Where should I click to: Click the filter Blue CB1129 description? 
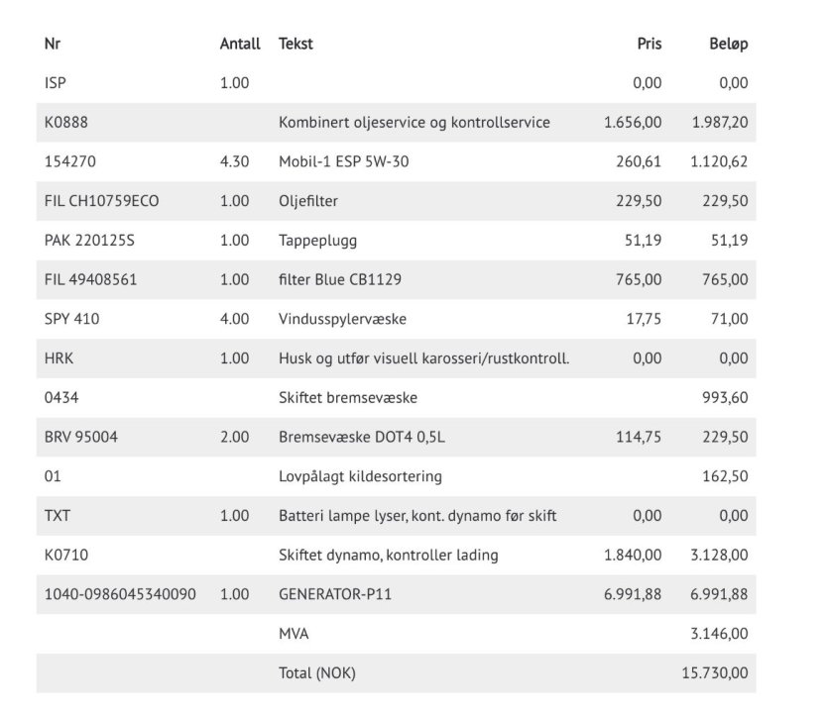pos(339,280)
